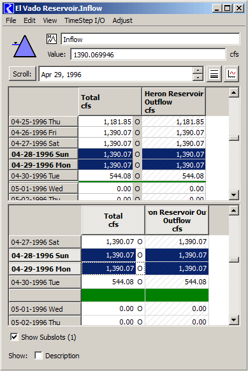Click the Heron Reservoir Outflow column header

tap(174, 102)
